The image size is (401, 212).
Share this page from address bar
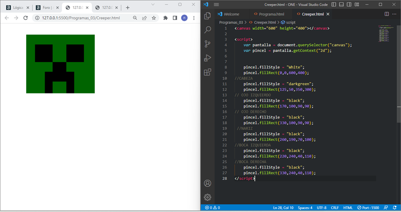point(145,18)
